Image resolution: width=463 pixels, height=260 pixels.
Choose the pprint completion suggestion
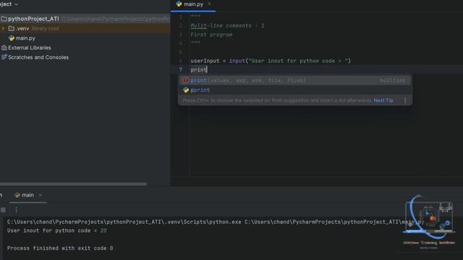coord(295,90)
